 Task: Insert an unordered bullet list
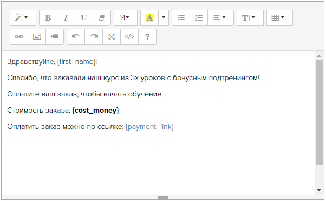pyautogui.click(x=181, y=18)
